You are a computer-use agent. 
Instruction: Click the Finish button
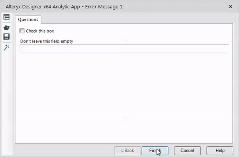(155, 151)
